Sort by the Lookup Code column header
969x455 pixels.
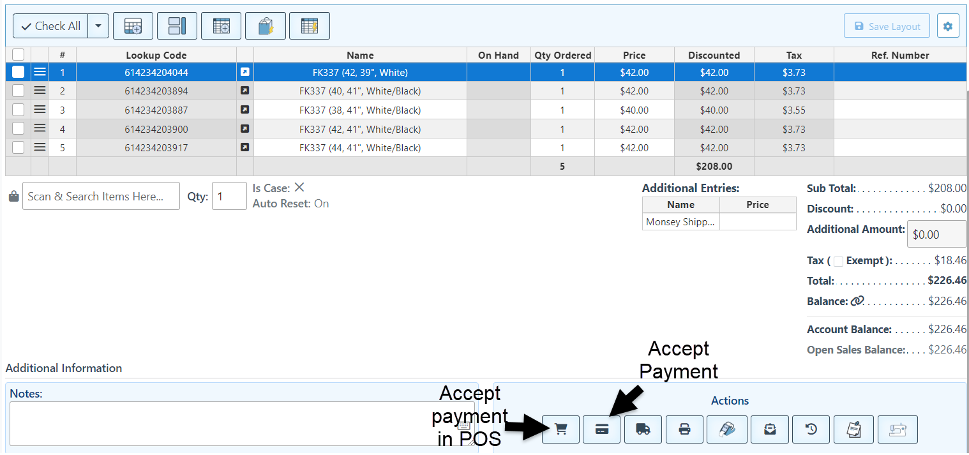(156, 56)
